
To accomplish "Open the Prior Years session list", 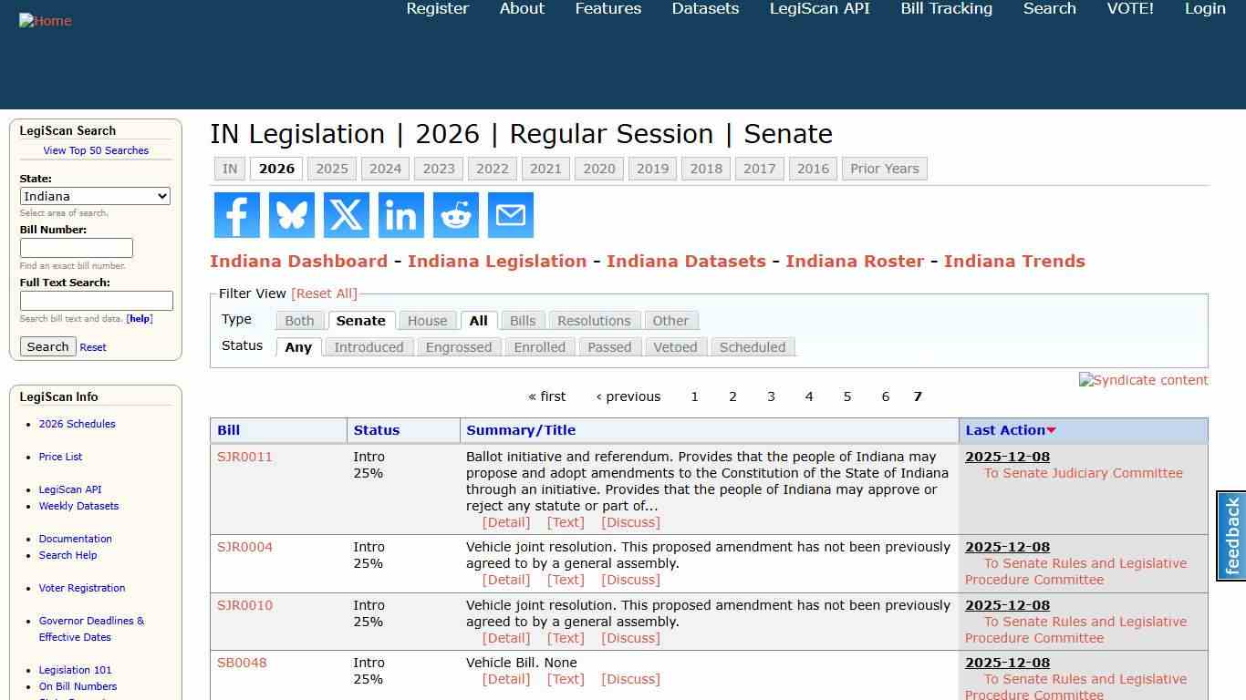I will 884,168.
